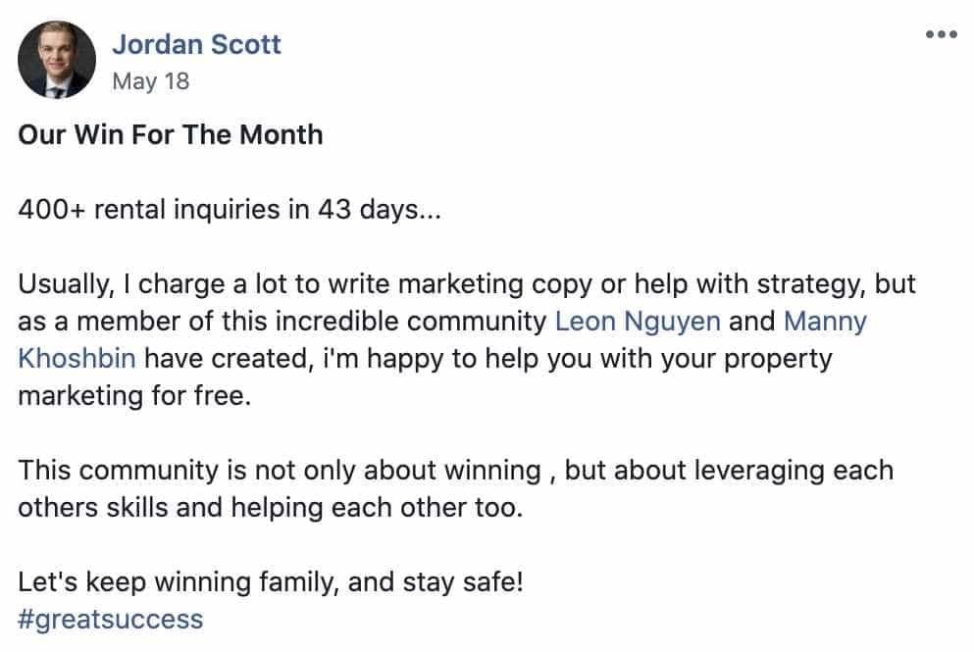974x652 pixels.
Task: Click the line "others skills and helping each other too."
Action: (x=271, y=508)
